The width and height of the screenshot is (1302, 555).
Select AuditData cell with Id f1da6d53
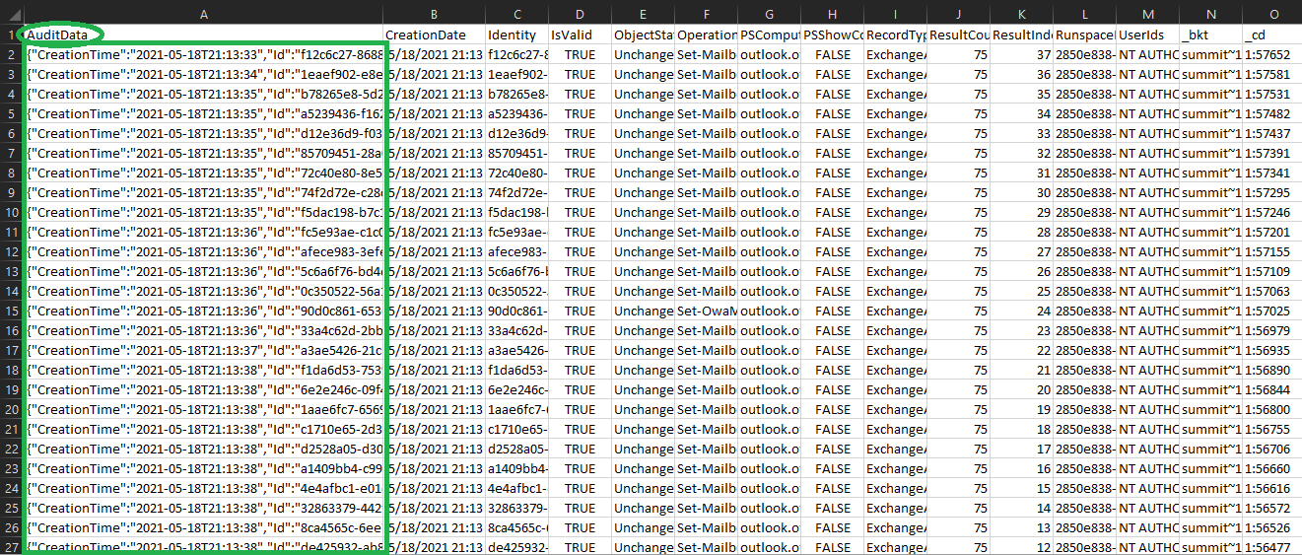pos(203,370)
